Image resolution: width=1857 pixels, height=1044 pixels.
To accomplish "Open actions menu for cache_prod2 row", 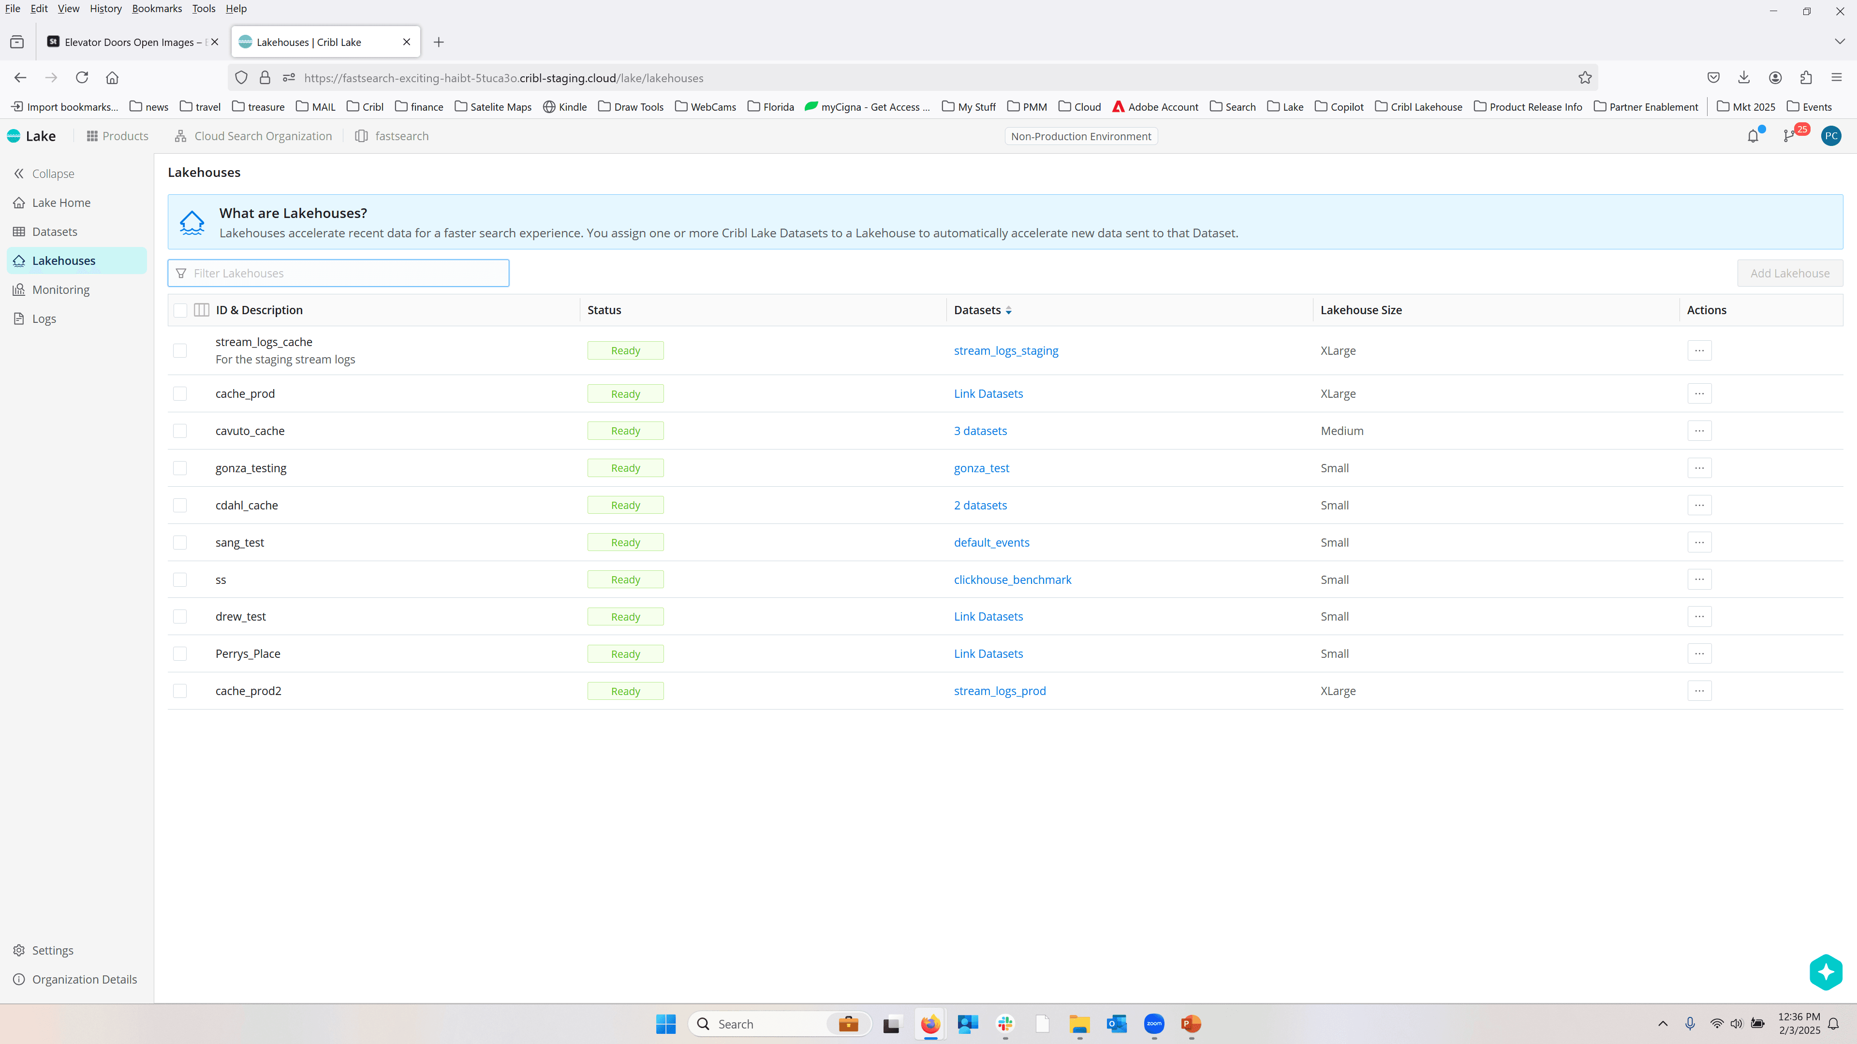I will pos(1699,691).
